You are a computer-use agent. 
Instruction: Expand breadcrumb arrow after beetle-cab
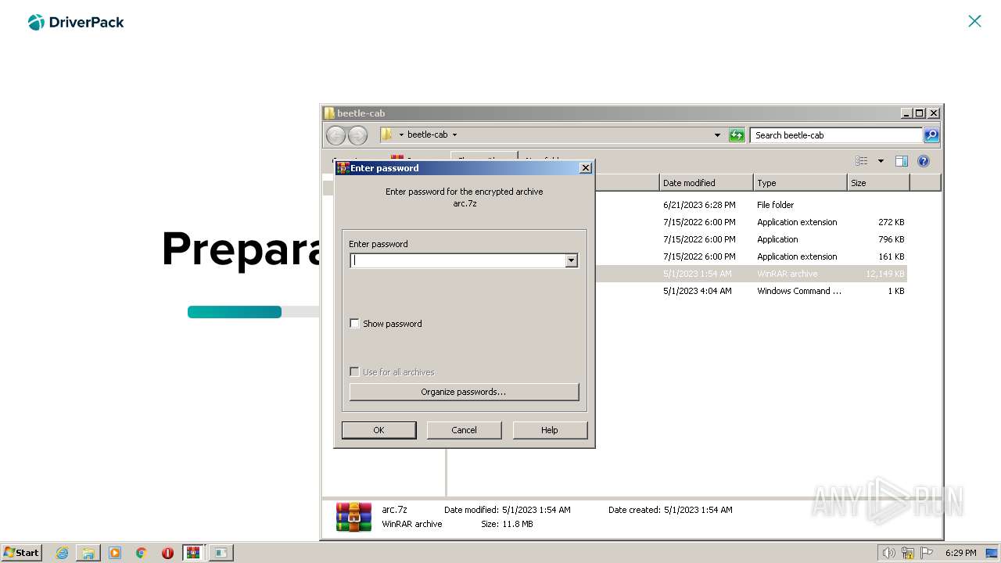click(x=454, y=135)
